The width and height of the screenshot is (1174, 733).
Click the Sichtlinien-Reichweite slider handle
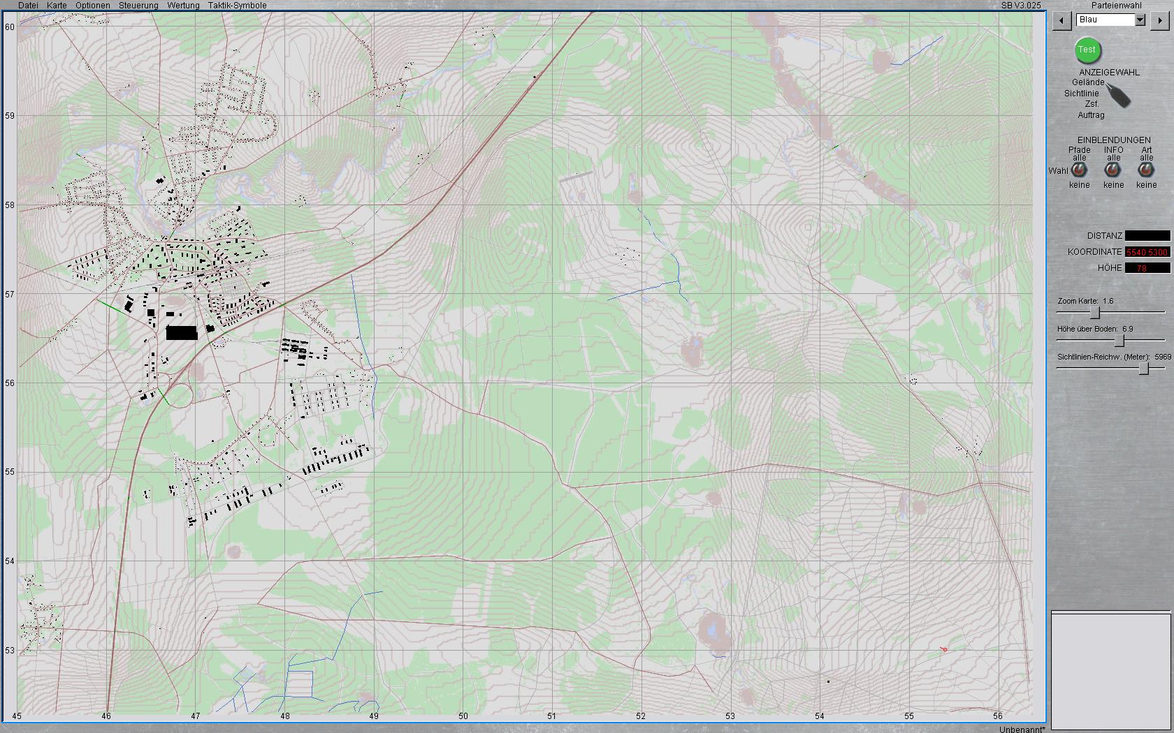(1144, 369)
